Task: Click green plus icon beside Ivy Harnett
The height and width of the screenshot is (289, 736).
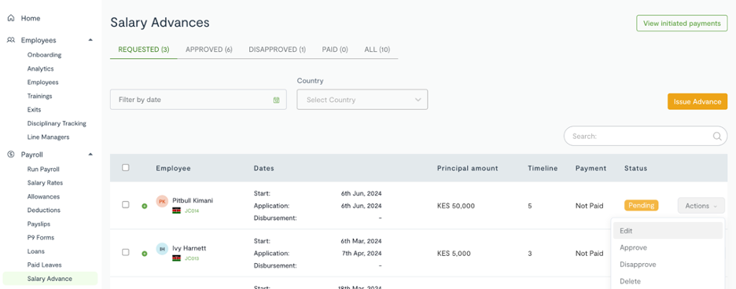Action: click(145, 254)
